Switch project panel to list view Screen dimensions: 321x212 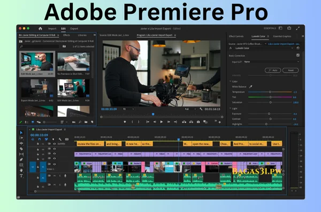(x=27, y=122)
